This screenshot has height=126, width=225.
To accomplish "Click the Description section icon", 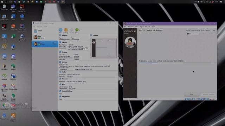I will click(60, 97).
